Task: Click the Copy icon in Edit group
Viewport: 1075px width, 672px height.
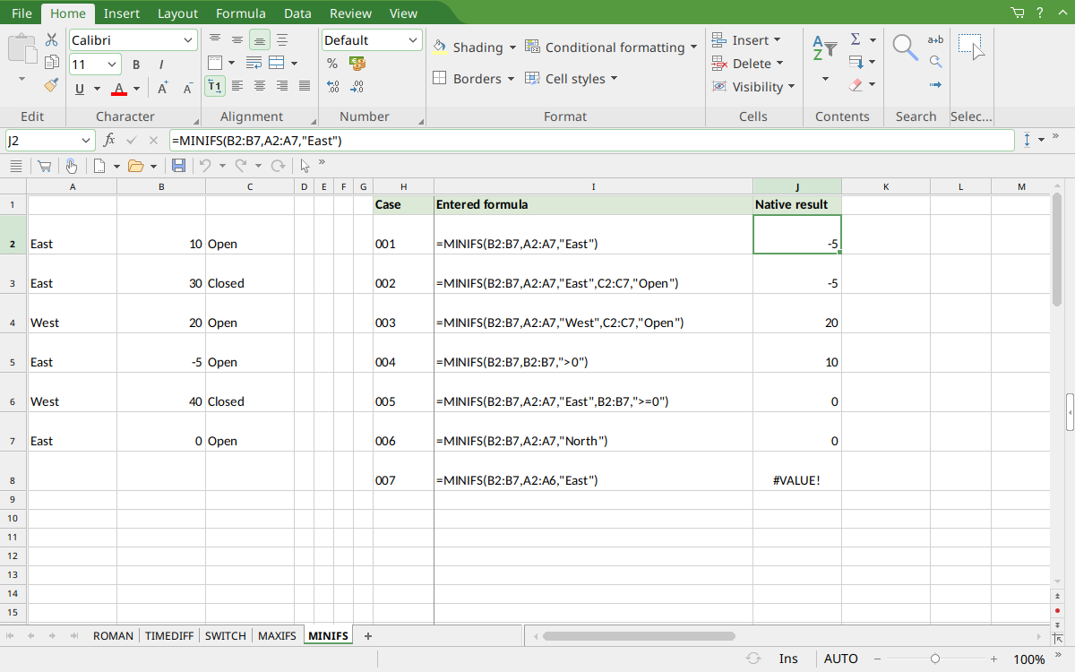Action: pos(52,63)
